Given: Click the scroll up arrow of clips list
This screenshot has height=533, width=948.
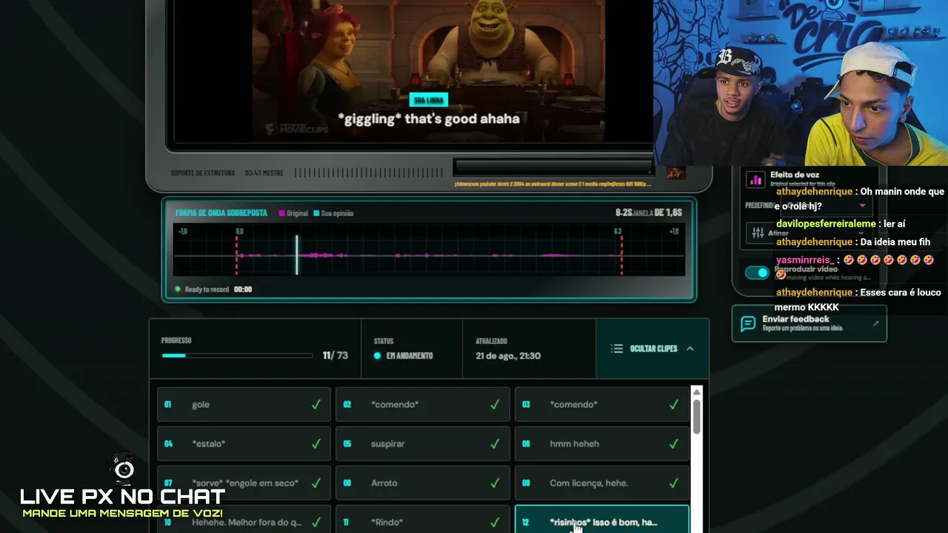Looking at the screenshot, I should 697,392.
